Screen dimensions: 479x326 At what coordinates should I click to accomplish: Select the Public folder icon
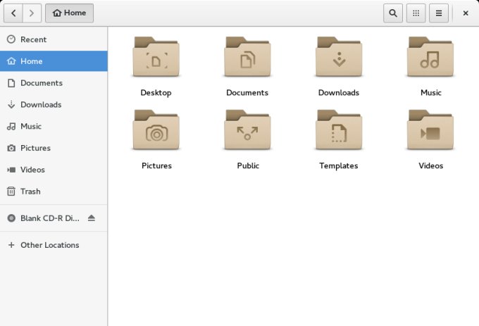(247, 131)
